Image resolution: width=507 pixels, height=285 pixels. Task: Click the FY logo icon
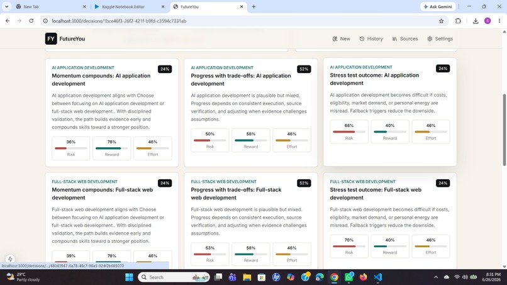tap(51, 38)
